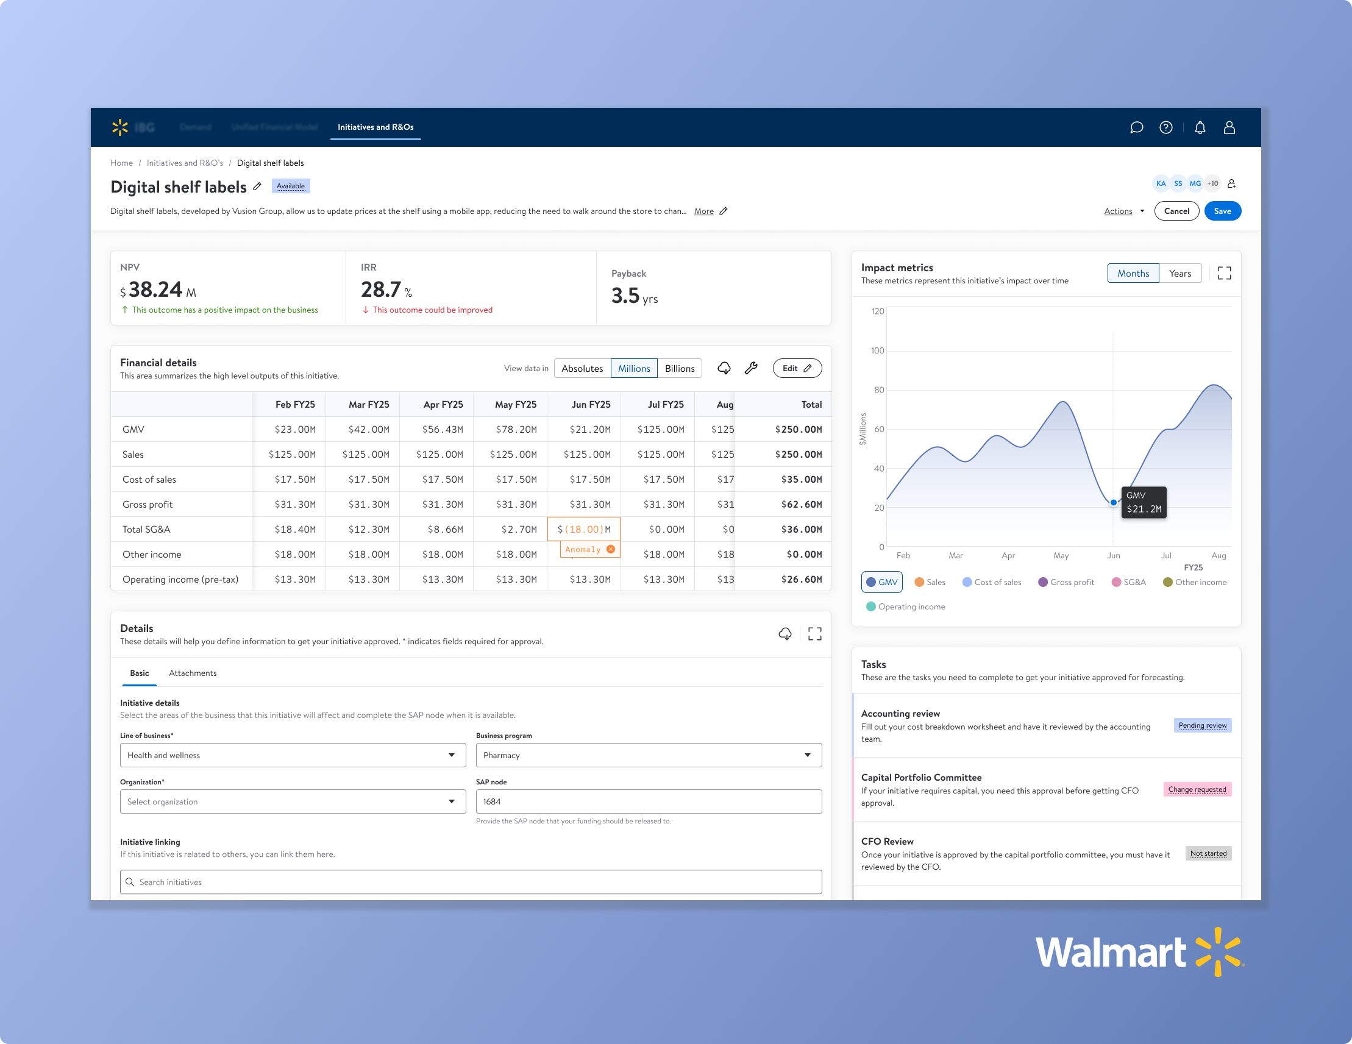Click the pencil next to initiative title
The width and height of the screenshot is (1352, 1044).
point(257,186)
